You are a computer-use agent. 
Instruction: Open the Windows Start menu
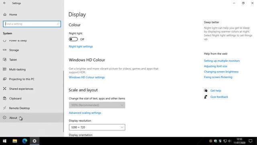click(x=4, y=141)
